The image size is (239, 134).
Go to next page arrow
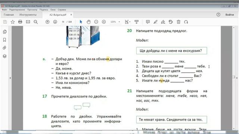[55, 22]
